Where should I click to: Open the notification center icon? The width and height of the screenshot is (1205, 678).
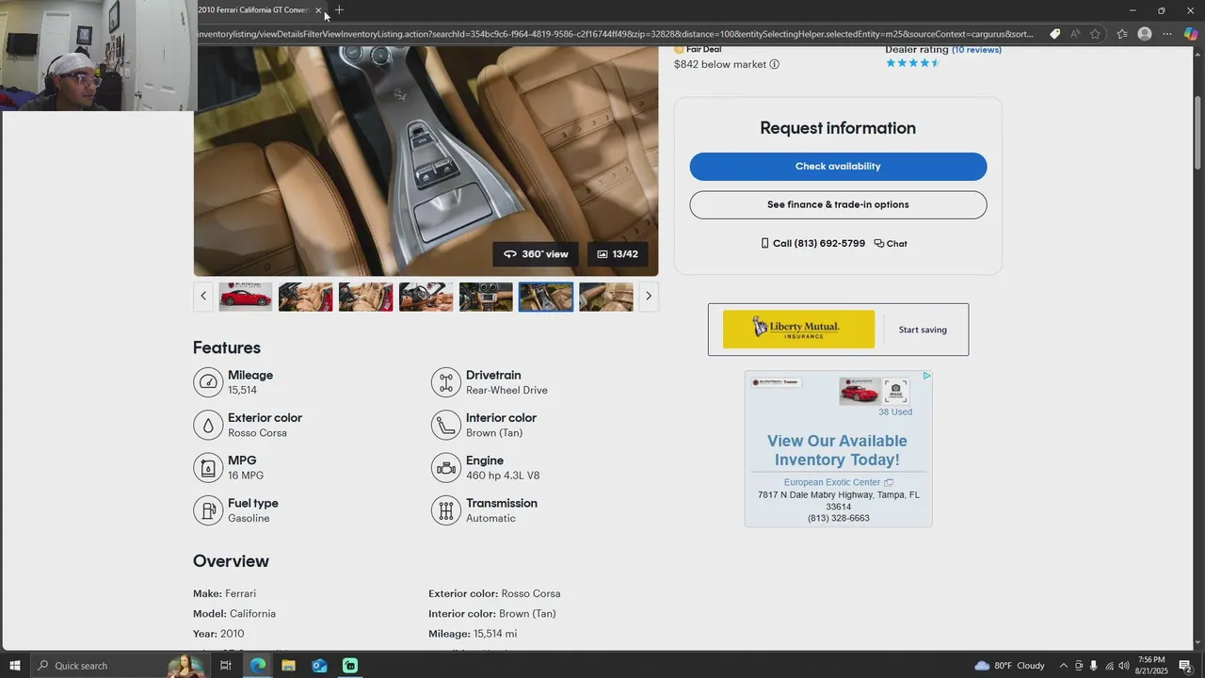point(1185,666)
